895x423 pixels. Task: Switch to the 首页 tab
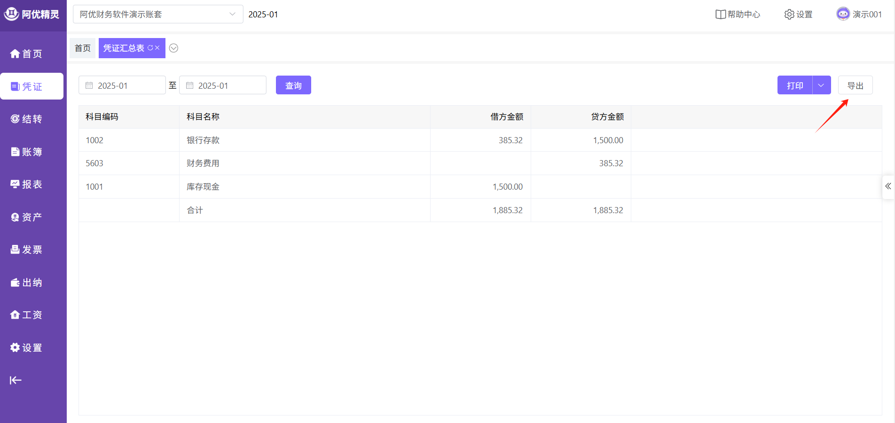(83, 48)
